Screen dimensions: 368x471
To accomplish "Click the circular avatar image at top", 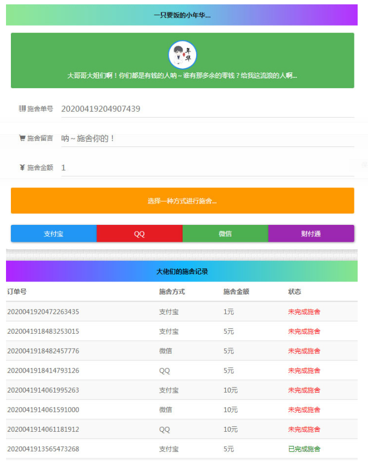I will click(x=182, y=54).
